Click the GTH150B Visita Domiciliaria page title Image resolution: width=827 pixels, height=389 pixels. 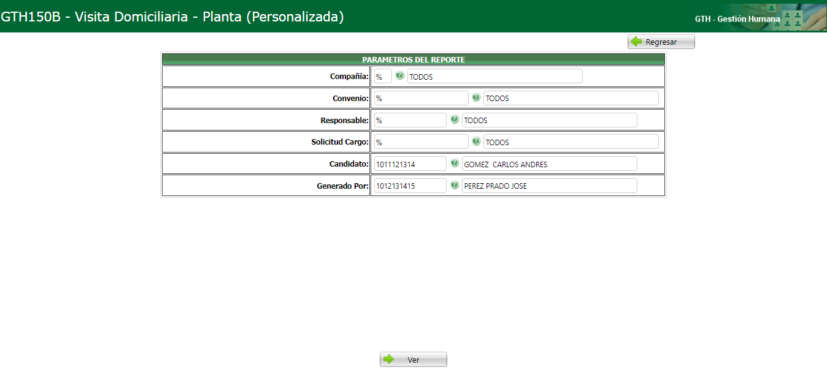coord(172,17)
